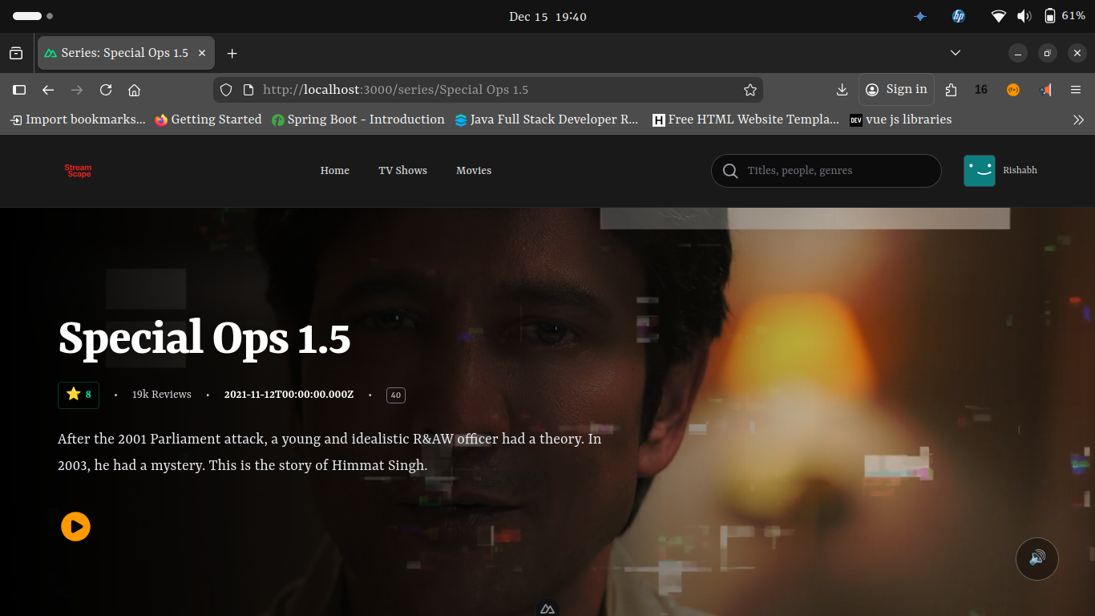Screen dimensions: 1095x616
Task: Reload the current page
Action: [106, 90]
